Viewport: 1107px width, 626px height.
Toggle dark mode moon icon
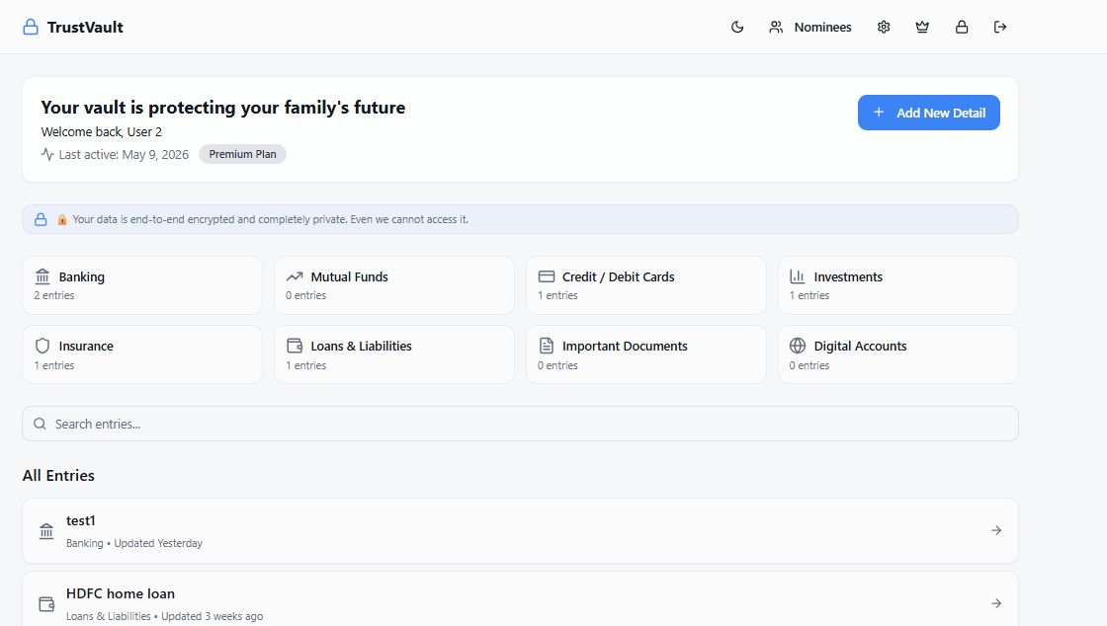tap(737, 27)
